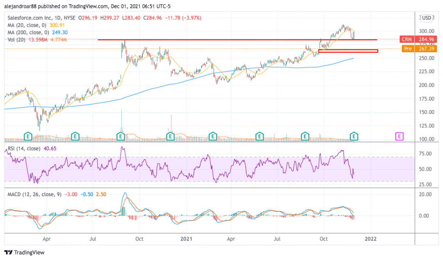Click the 200.00 price axis label
Image resolution: width=443 pixels, height=260 pixels.
pos(427,85)
